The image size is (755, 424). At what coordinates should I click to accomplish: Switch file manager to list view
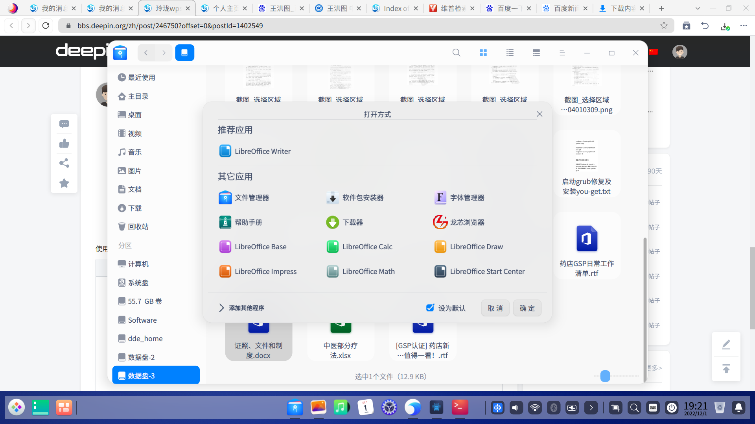510,53
